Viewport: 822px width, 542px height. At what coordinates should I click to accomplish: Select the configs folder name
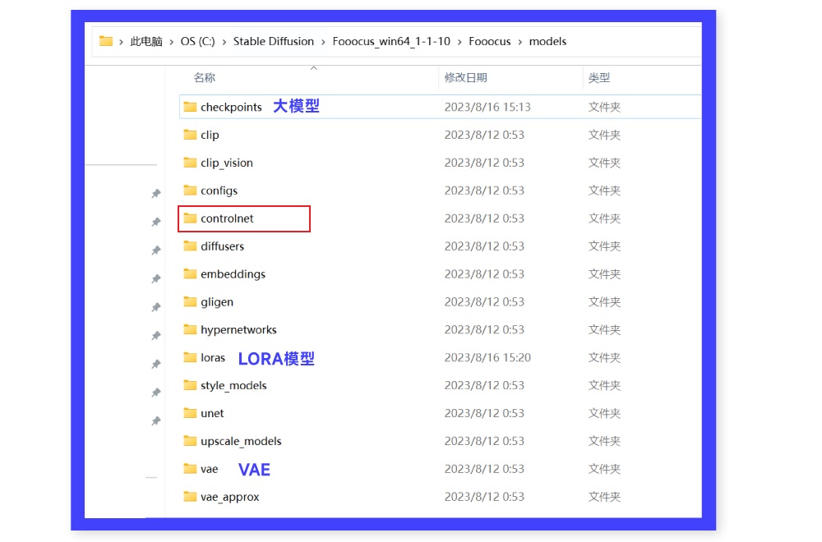coord(219,191)
